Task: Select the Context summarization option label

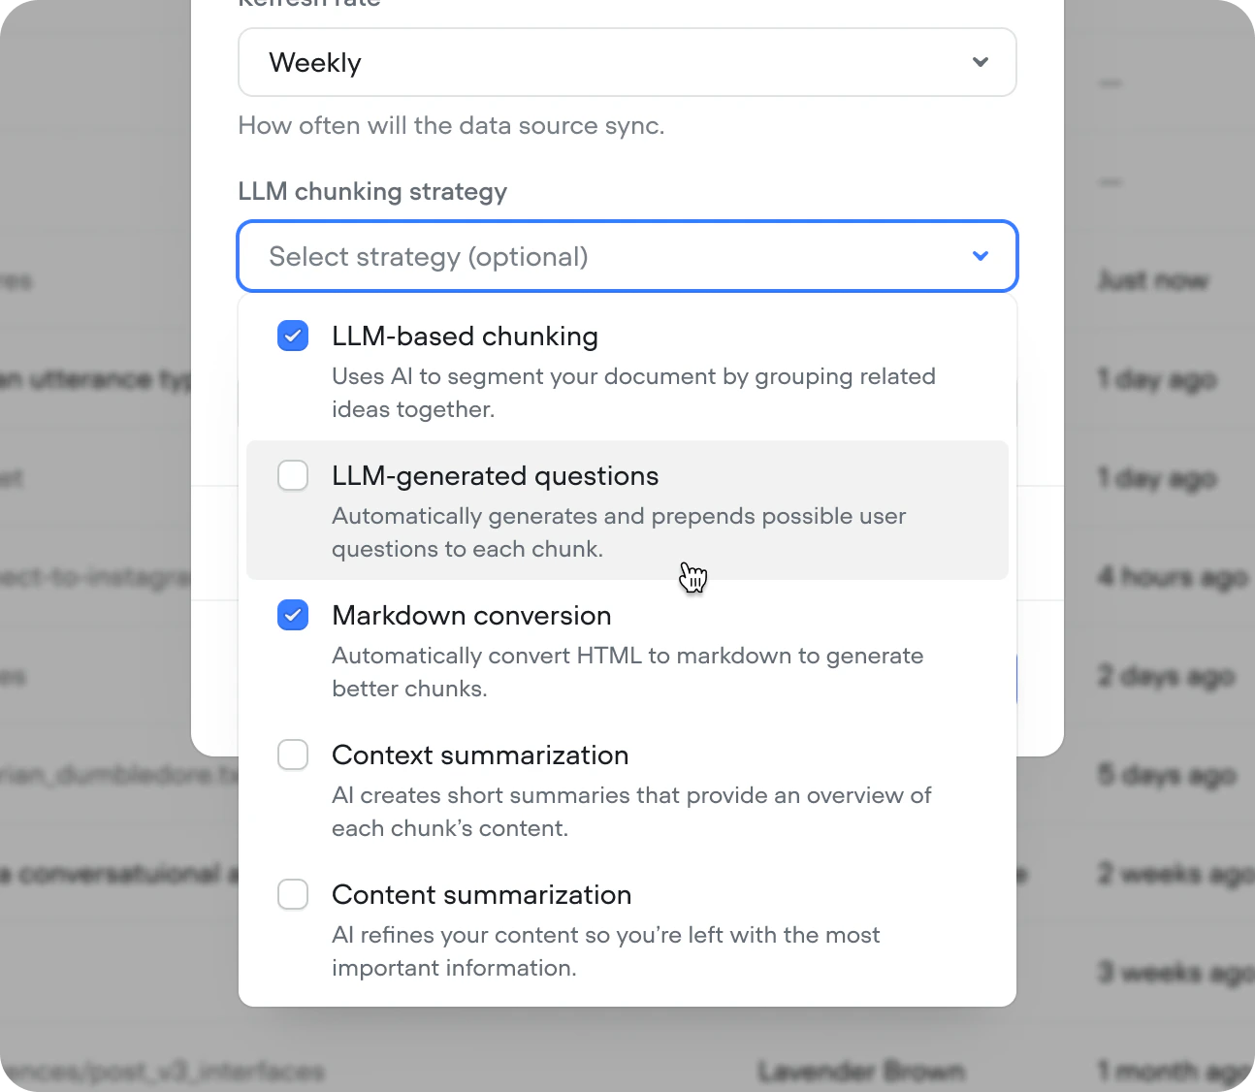Action: point(480,755)
